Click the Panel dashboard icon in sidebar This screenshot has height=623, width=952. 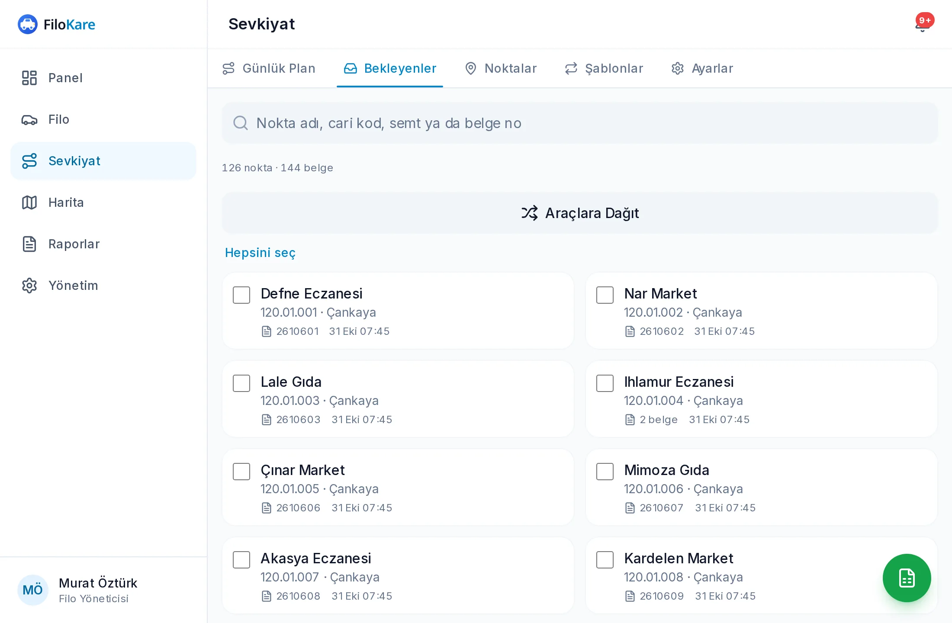point(29,78)
